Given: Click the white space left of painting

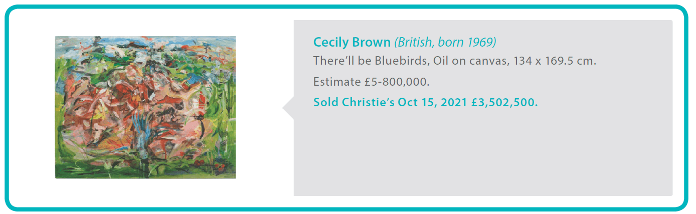Looking at the screenshot, I should coord(31,107).
